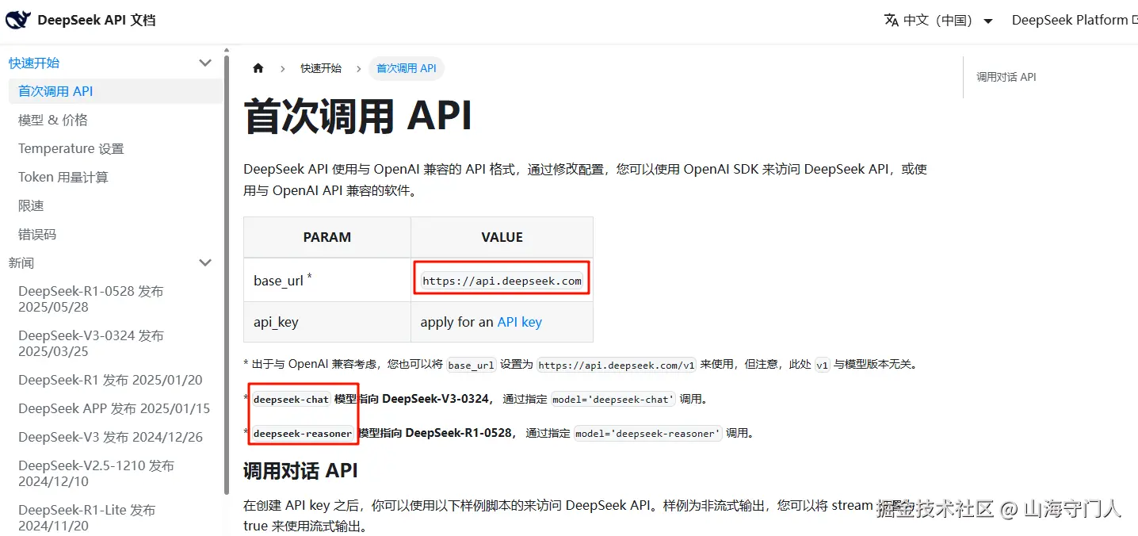
Task: Click the DeepSeek whale logo icon
Action: [17, 20]
